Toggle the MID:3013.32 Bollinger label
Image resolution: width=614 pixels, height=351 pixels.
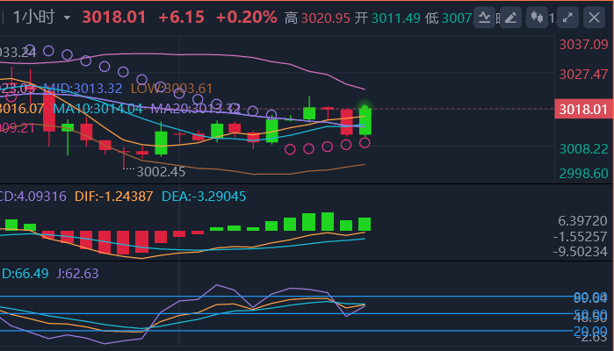tap(82, 88)
